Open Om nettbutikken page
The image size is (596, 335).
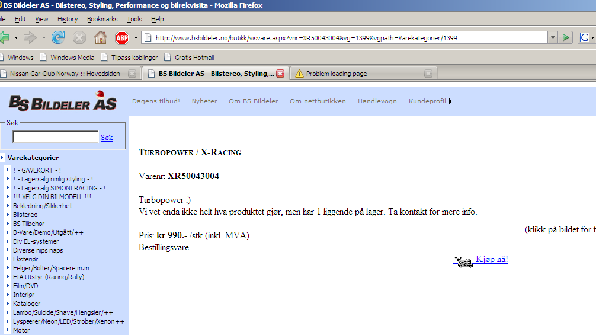pyautogui.click(x=318, y=101)
